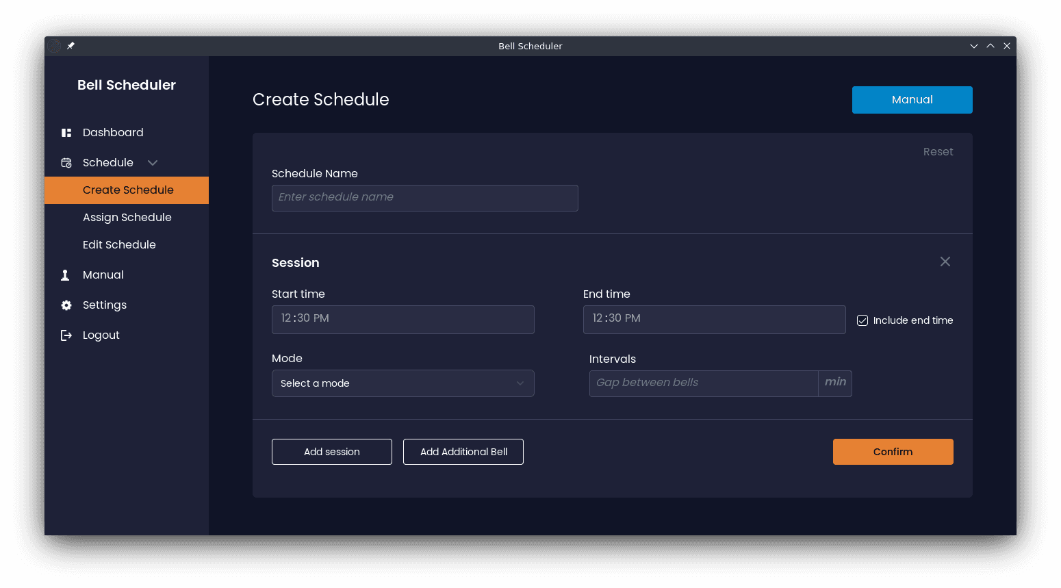Click the Manual person icon in sidebar
The image size is (1061, 588).
pyautogui.click(x=65, y=275)
